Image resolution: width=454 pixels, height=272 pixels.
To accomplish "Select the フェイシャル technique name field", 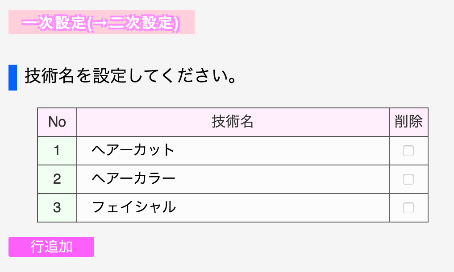I will [x=232, y=208].
